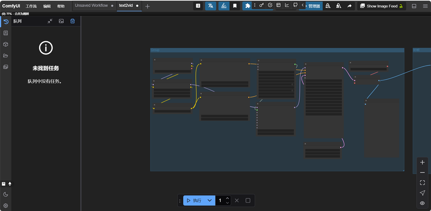
Task: Click the 执行 run button
Action: click(194, 201)
